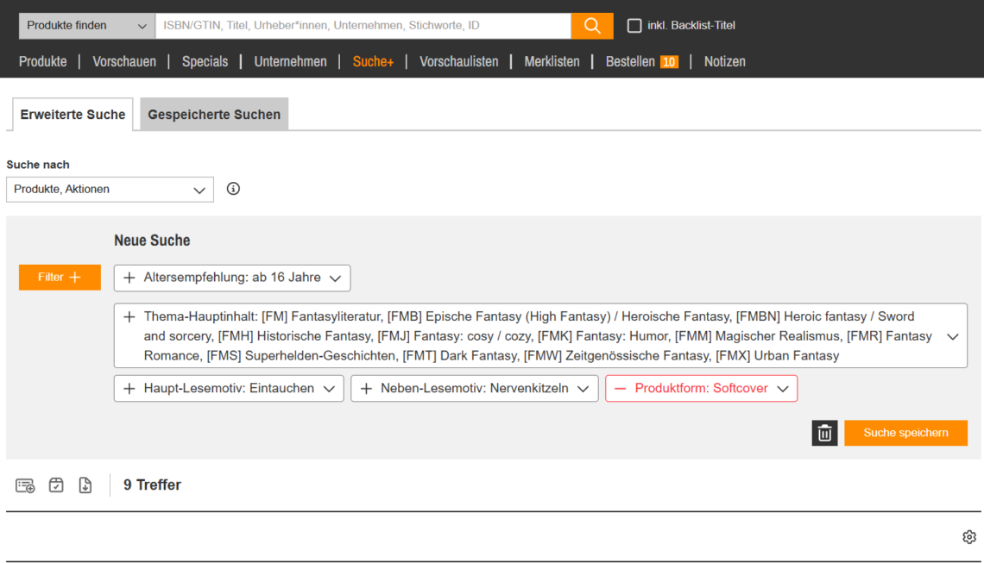Enable the inkl. Backlist-Titel checkbox
The image size is (984, 563).
click(x=634, y=26)
